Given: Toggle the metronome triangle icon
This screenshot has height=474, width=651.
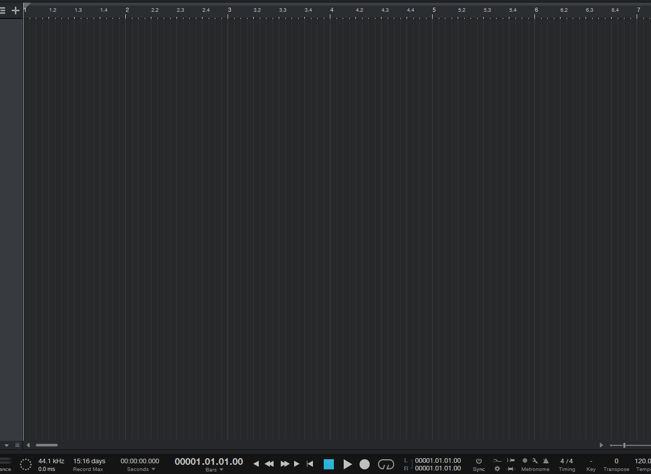Looking at the screenshot, I should pos(546,461).
